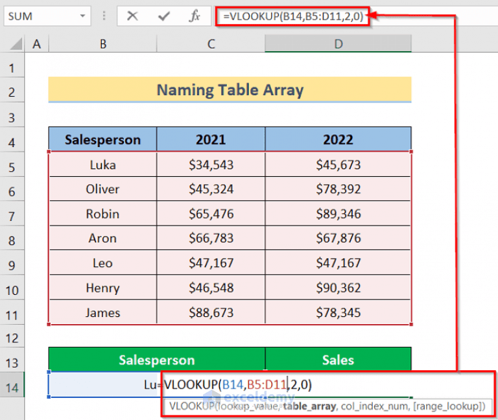Click lookup_value in the function tooltip
This screenshot has width=498, height=420.
(248, 406)
